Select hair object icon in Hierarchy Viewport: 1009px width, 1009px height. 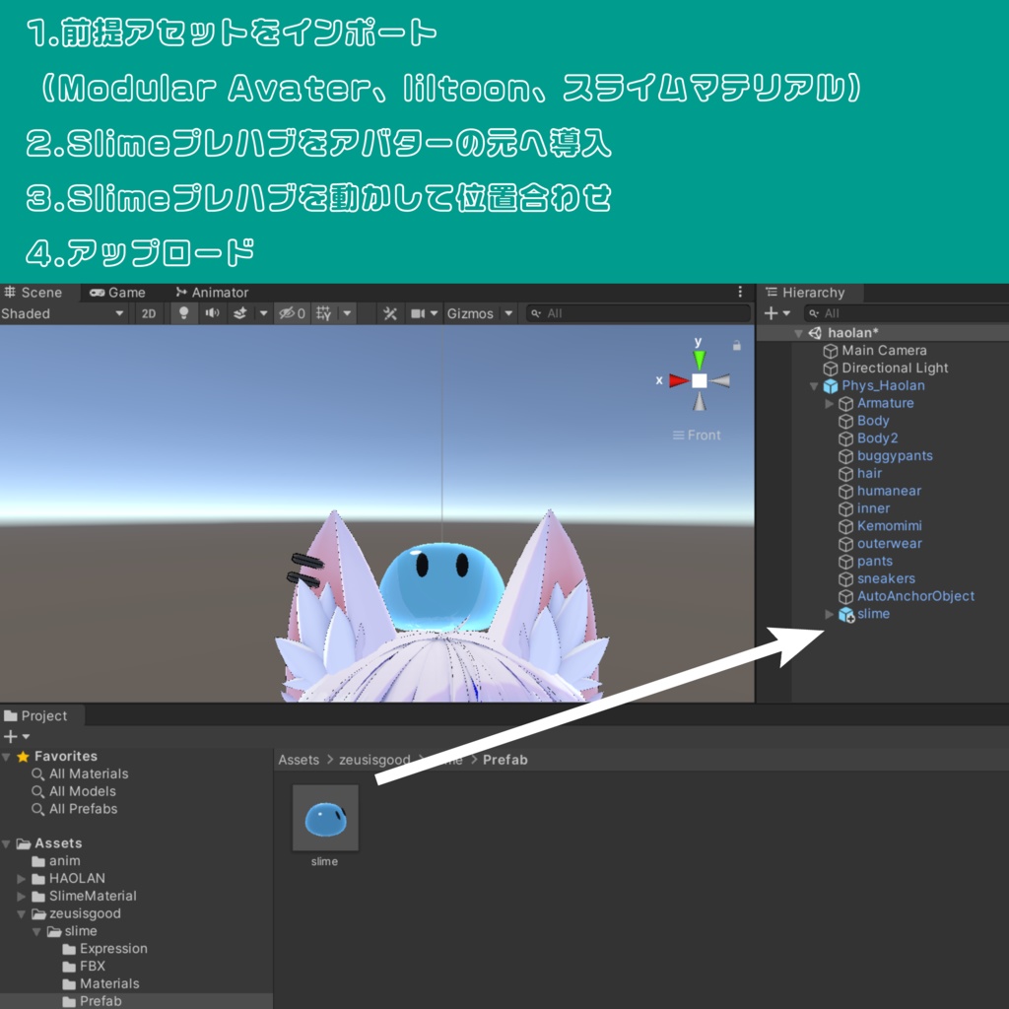(846, 474)
